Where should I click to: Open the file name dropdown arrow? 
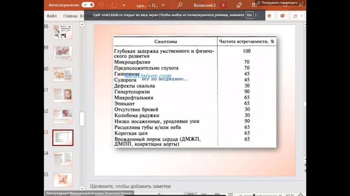[163, 5]
